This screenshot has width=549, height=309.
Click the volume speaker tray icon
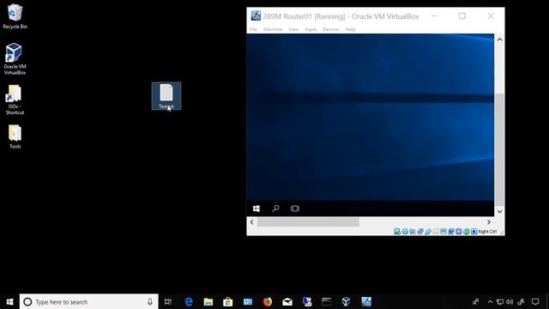click(x=510, y=301)
